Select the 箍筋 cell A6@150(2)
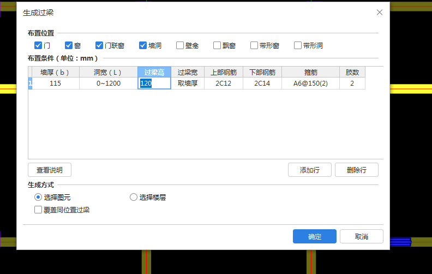 [310, 84]
